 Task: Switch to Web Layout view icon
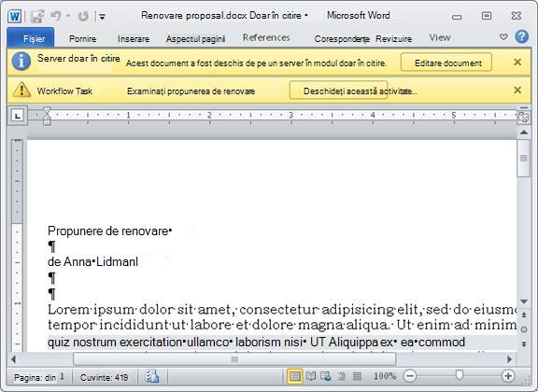pyautogui.click(x=326, y=376)
